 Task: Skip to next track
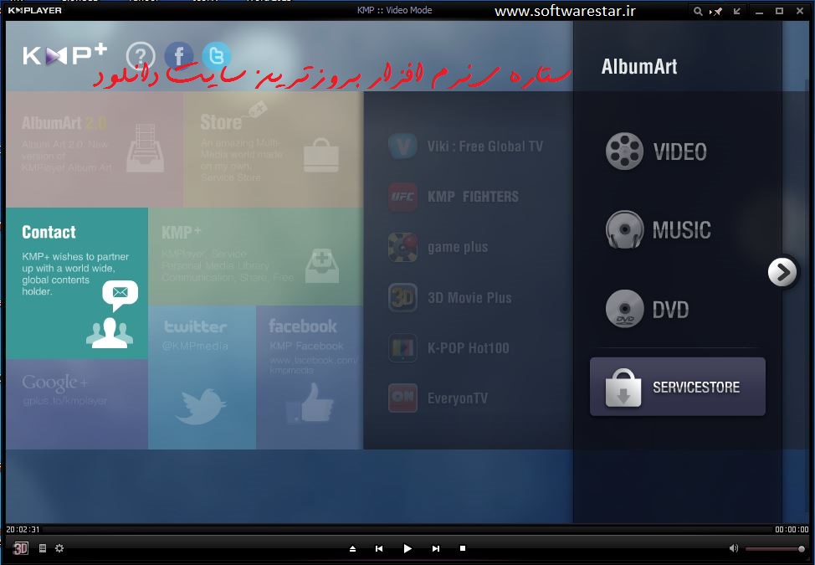pos(436,548)
